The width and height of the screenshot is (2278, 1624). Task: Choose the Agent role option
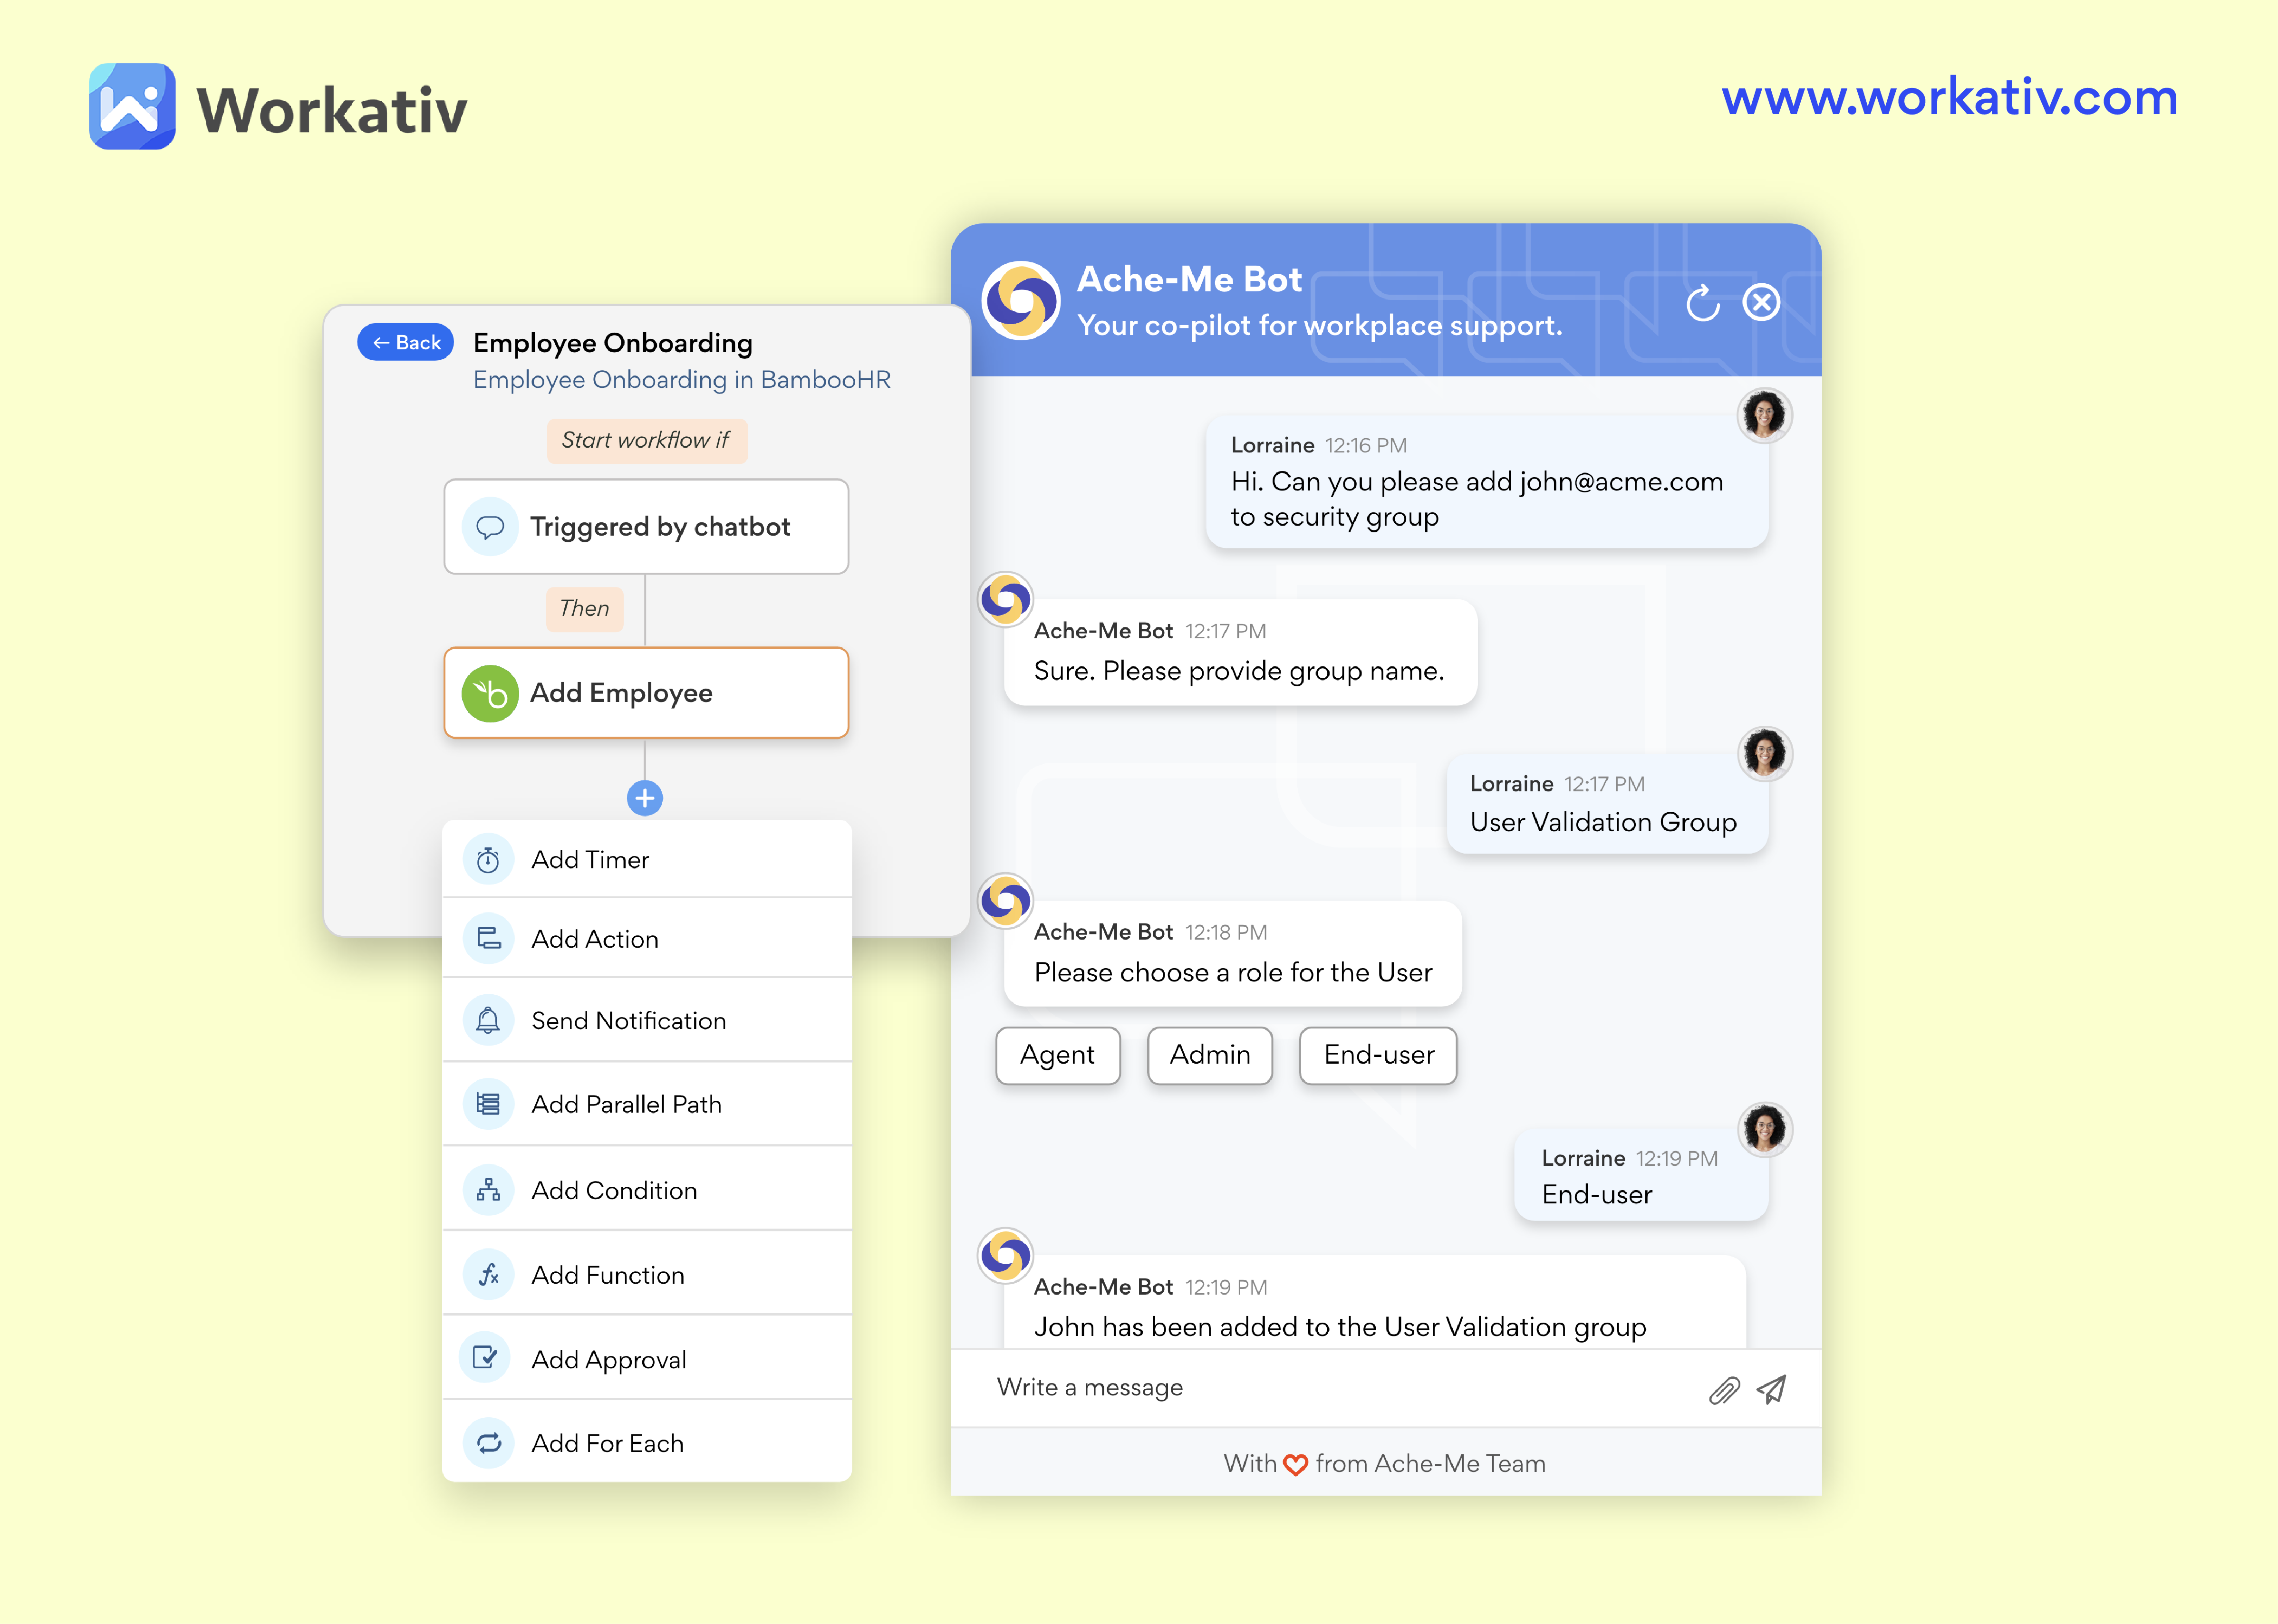pyautogui.click(x=1057, y=1055)
